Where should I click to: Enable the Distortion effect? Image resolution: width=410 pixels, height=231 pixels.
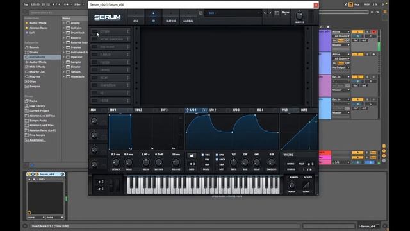95,47
